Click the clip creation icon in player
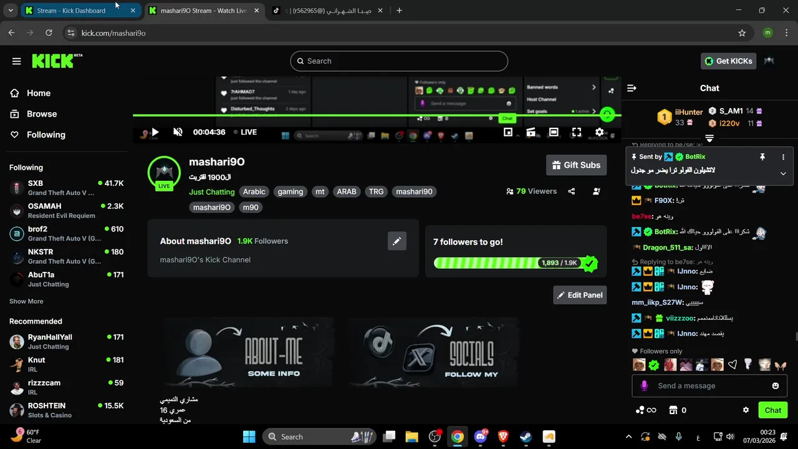 531,132
